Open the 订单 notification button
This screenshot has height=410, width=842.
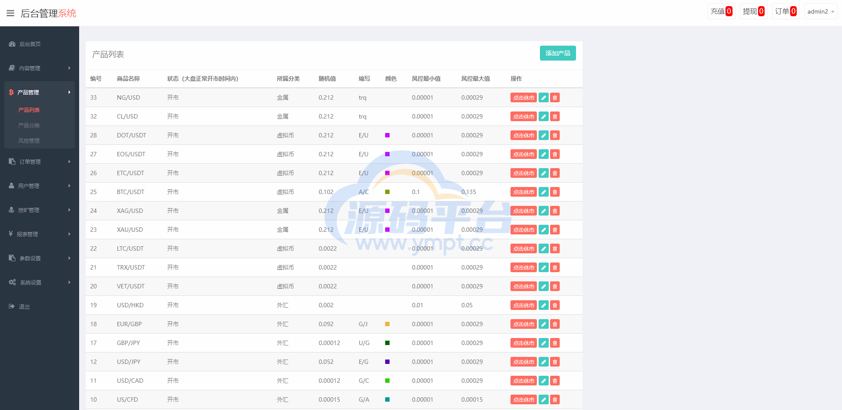786,11
